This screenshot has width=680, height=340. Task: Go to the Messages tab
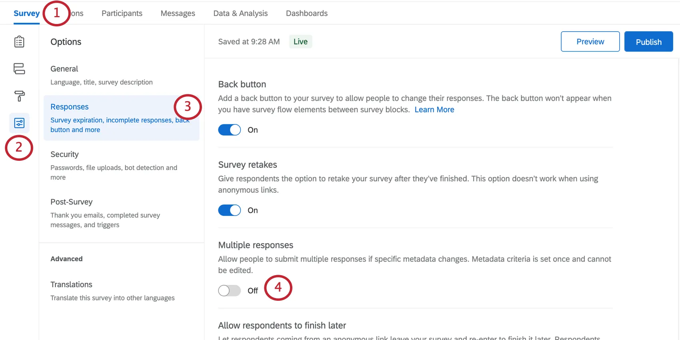(x=178, y=13)
